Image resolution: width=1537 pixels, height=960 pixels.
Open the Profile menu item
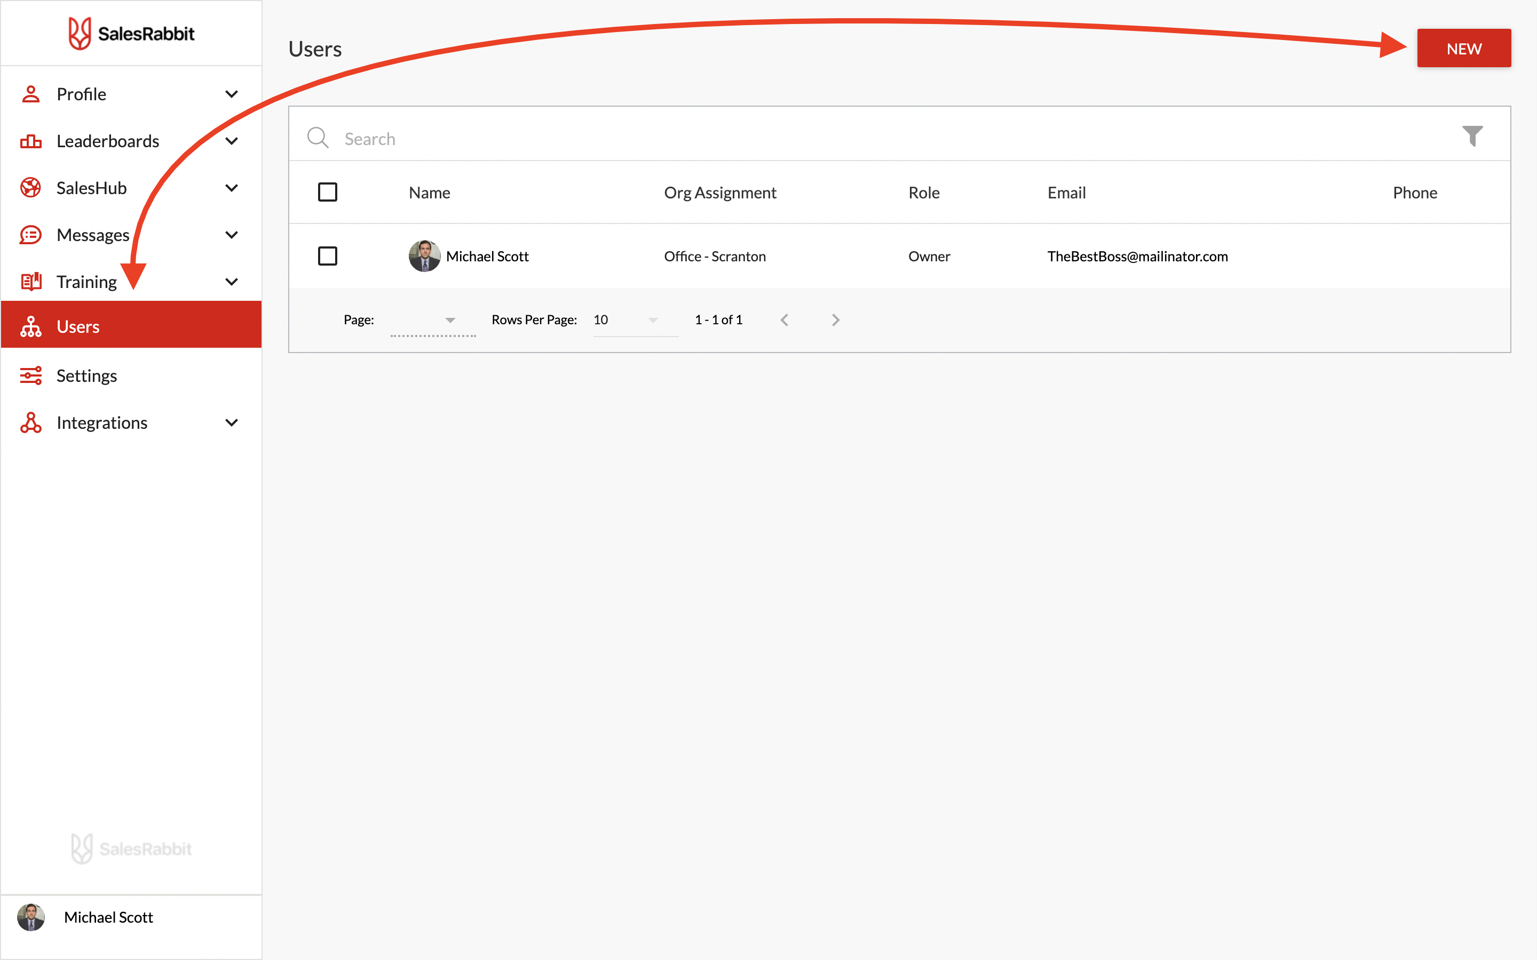(x=131, y=94)
